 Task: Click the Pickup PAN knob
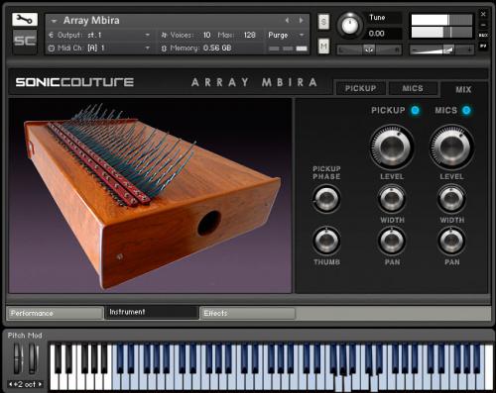[x=392, y=241]
